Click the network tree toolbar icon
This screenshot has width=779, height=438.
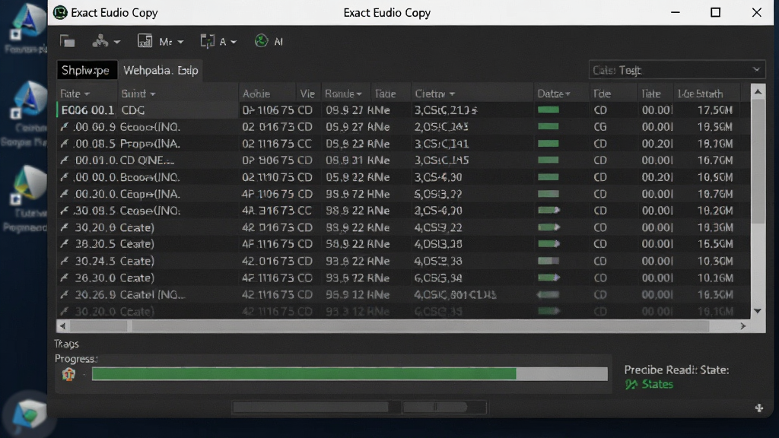click(x=100, y=41)
